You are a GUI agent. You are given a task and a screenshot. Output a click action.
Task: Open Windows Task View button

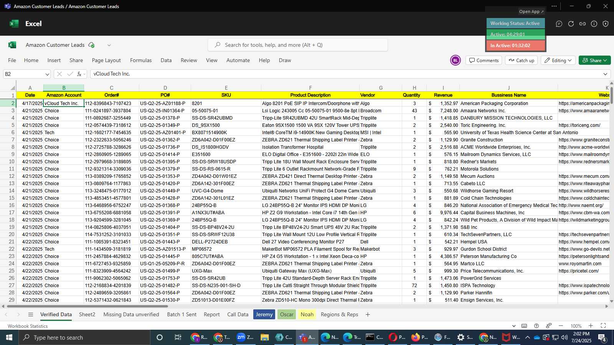pyautogui.click(x=178, y=337)
